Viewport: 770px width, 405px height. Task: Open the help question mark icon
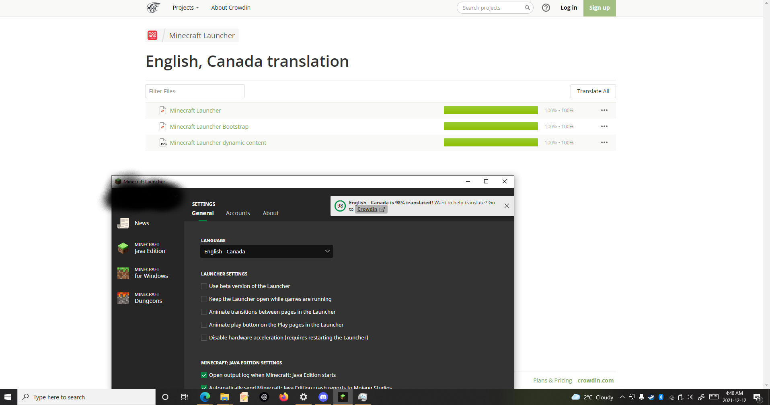[546, 8]
